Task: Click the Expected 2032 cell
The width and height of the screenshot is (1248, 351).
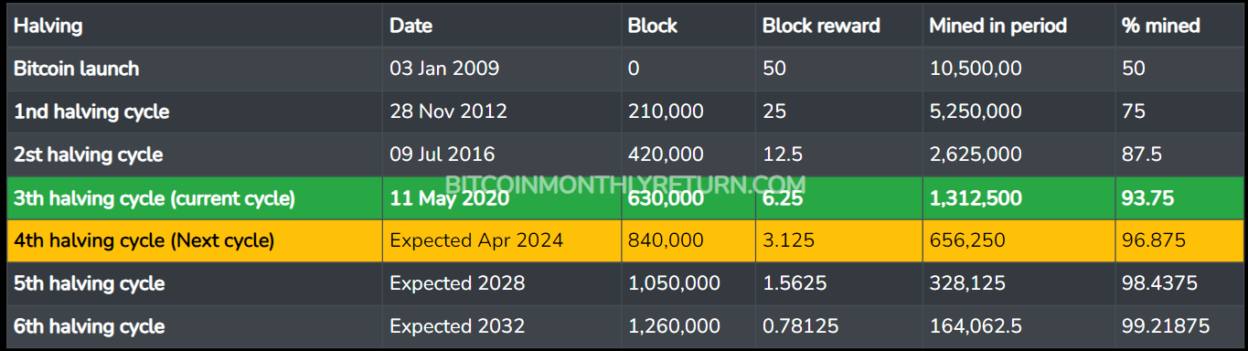Action: pos(457,326)
